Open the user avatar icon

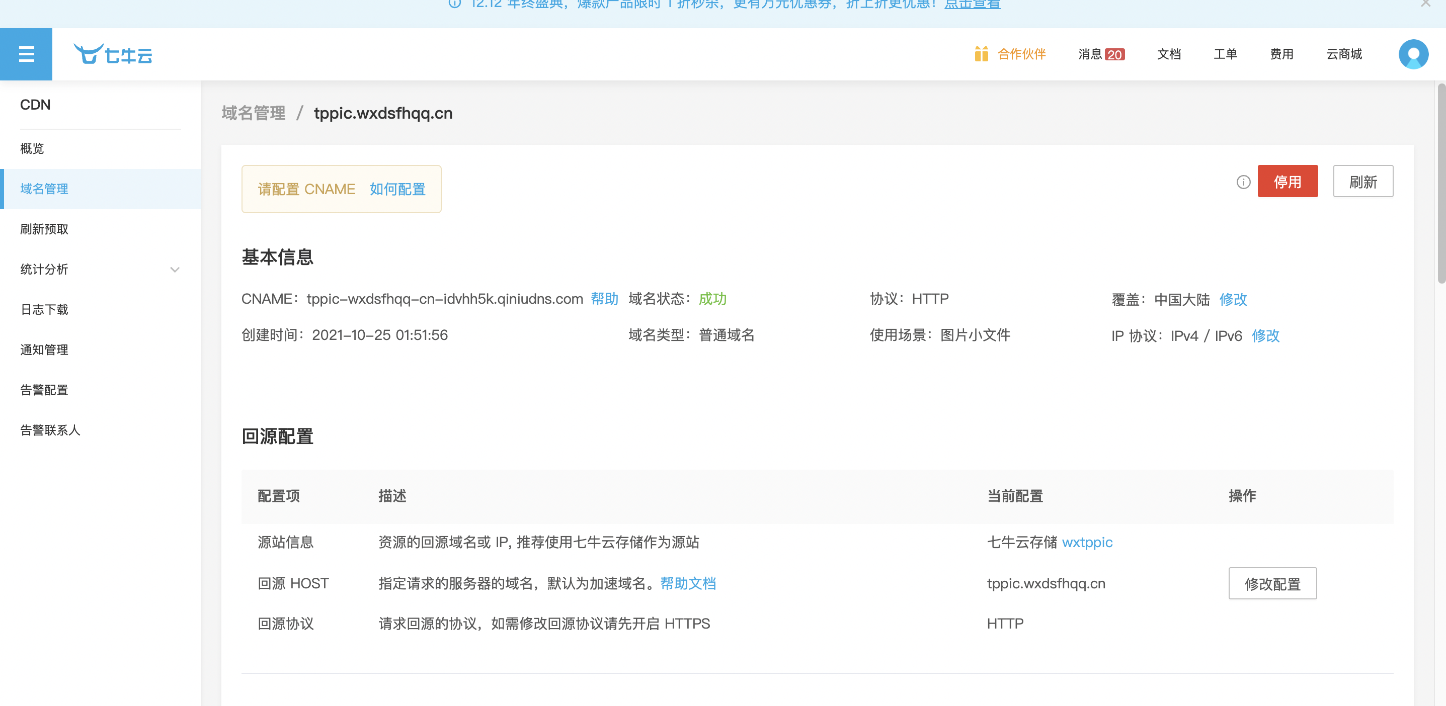(x=1413, y=54)
